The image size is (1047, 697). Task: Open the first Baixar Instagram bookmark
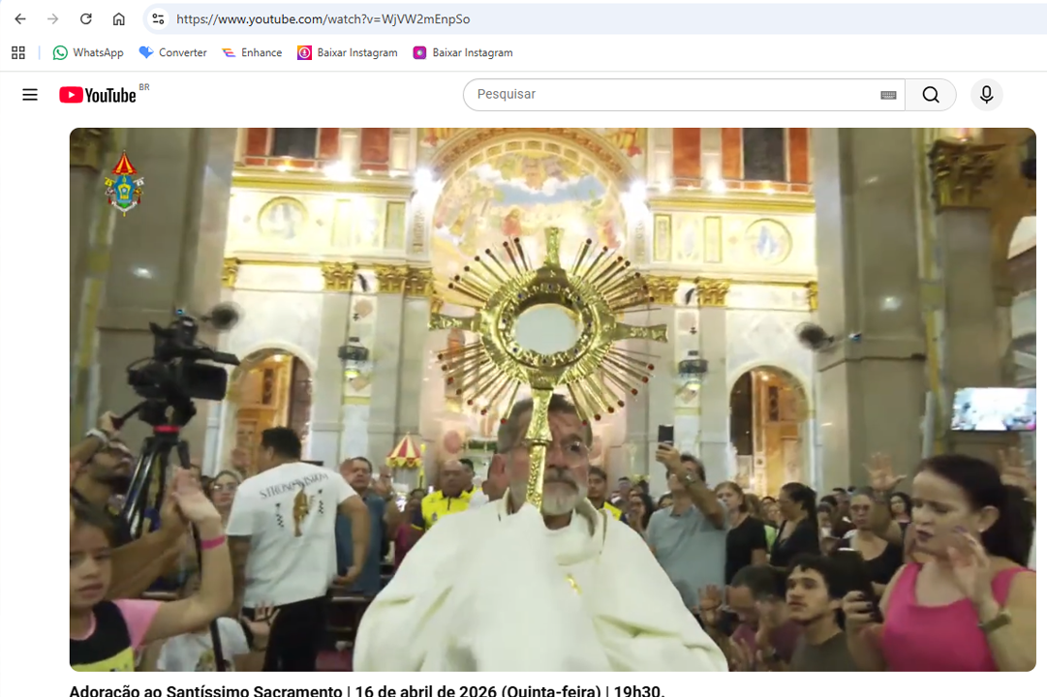(x=347, y=53)
